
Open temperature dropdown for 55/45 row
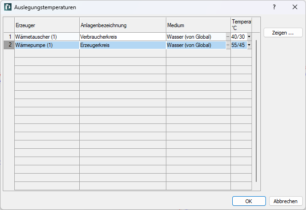pos(249,45)
